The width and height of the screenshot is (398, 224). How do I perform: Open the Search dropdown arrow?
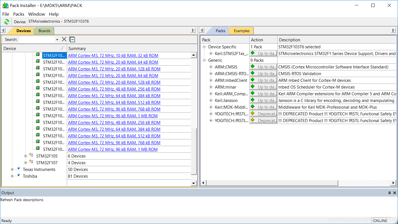[x=57, y=40]
